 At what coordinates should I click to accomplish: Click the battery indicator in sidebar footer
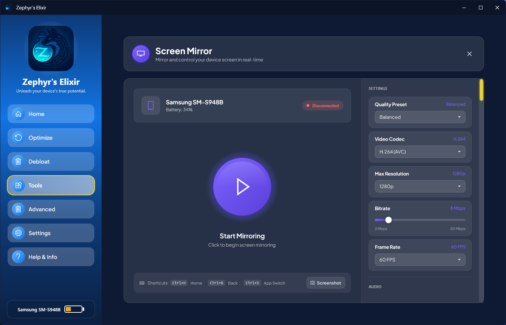coord(74,309)
